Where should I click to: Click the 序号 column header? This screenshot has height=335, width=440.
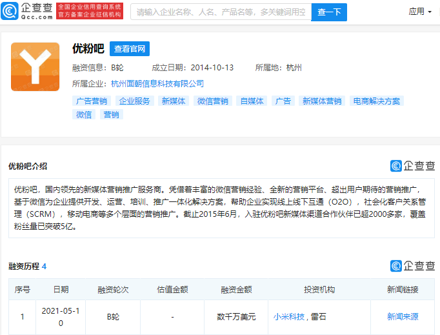click(x=22, y=290)
